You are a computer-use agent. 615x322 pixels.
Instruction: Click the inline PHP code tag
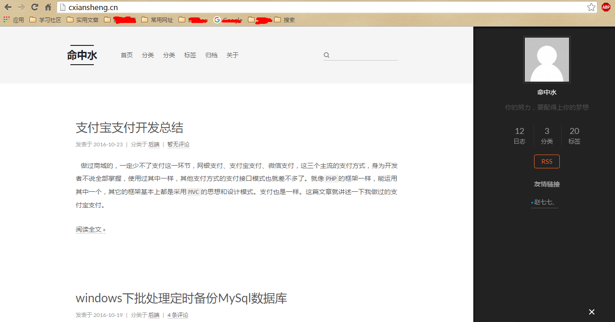(x=331, y=179)
